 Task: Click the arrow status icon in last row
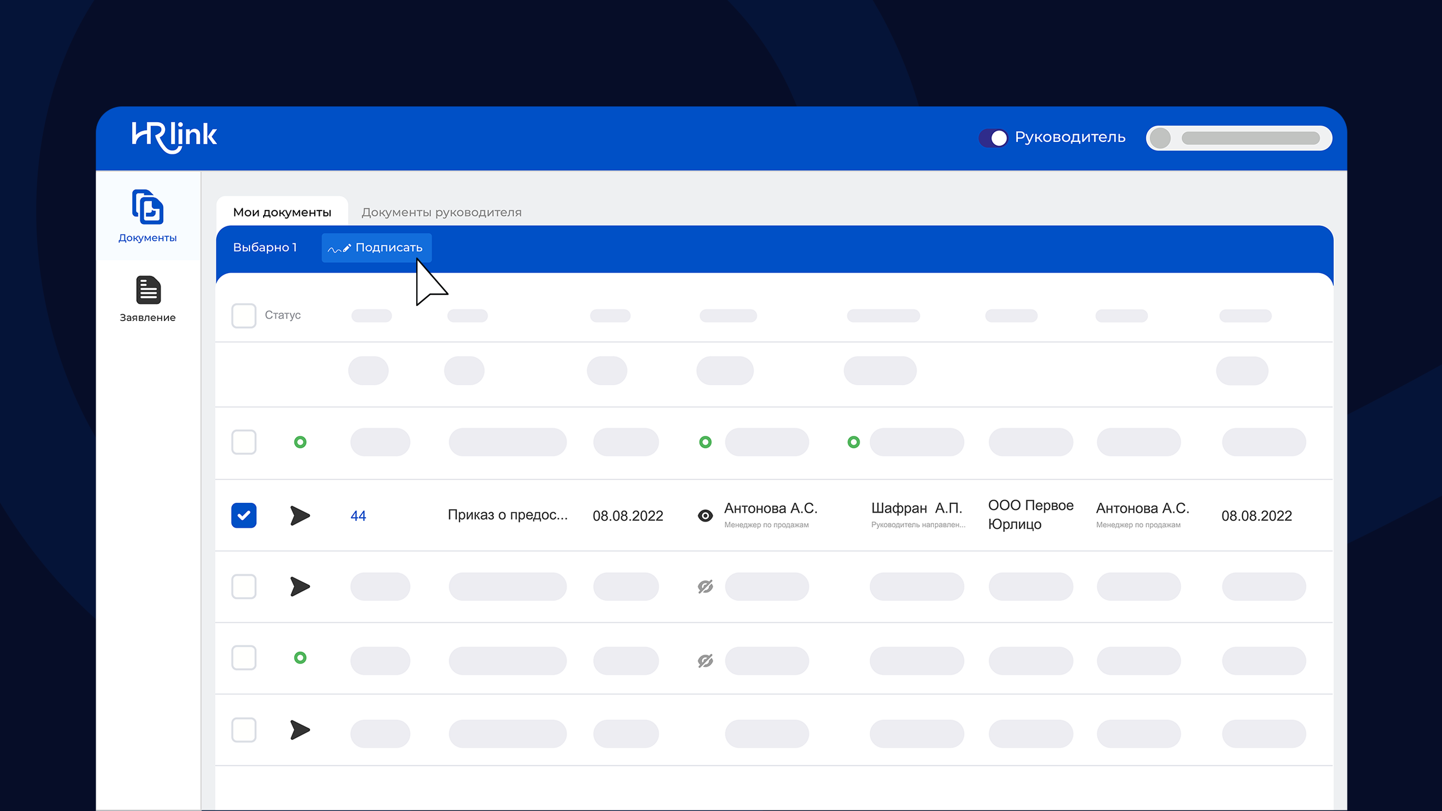(x=300, y=730)
